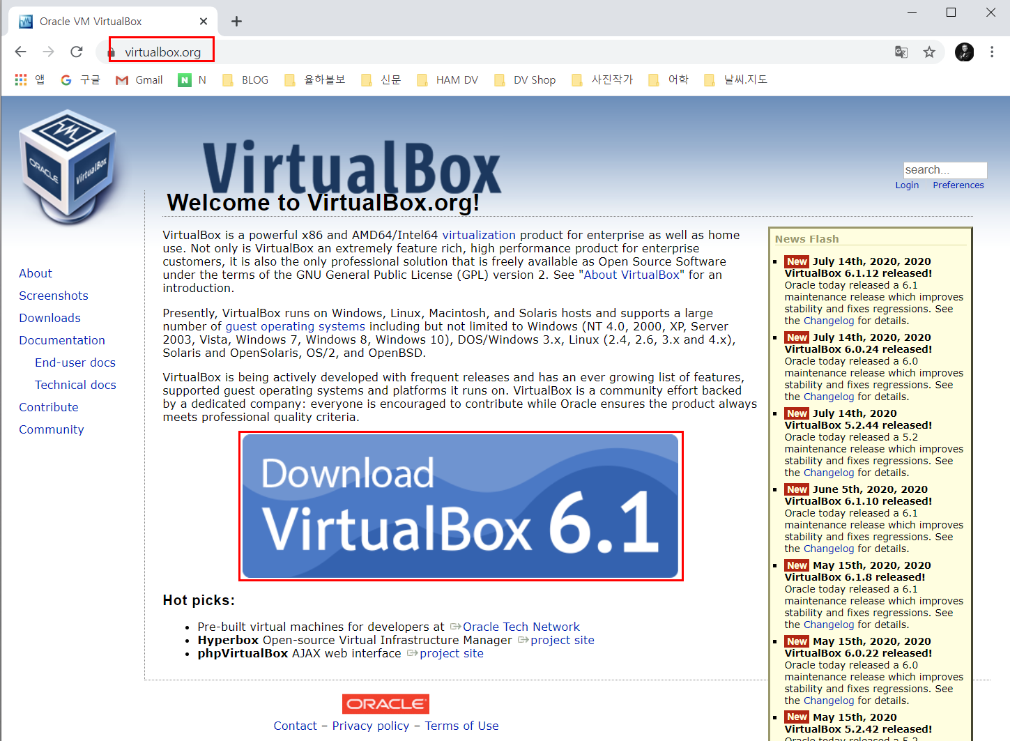Viewport: 1010px width, 741px height.
Task: Open the Gmail bookmark
Action: tap(139, 79)
